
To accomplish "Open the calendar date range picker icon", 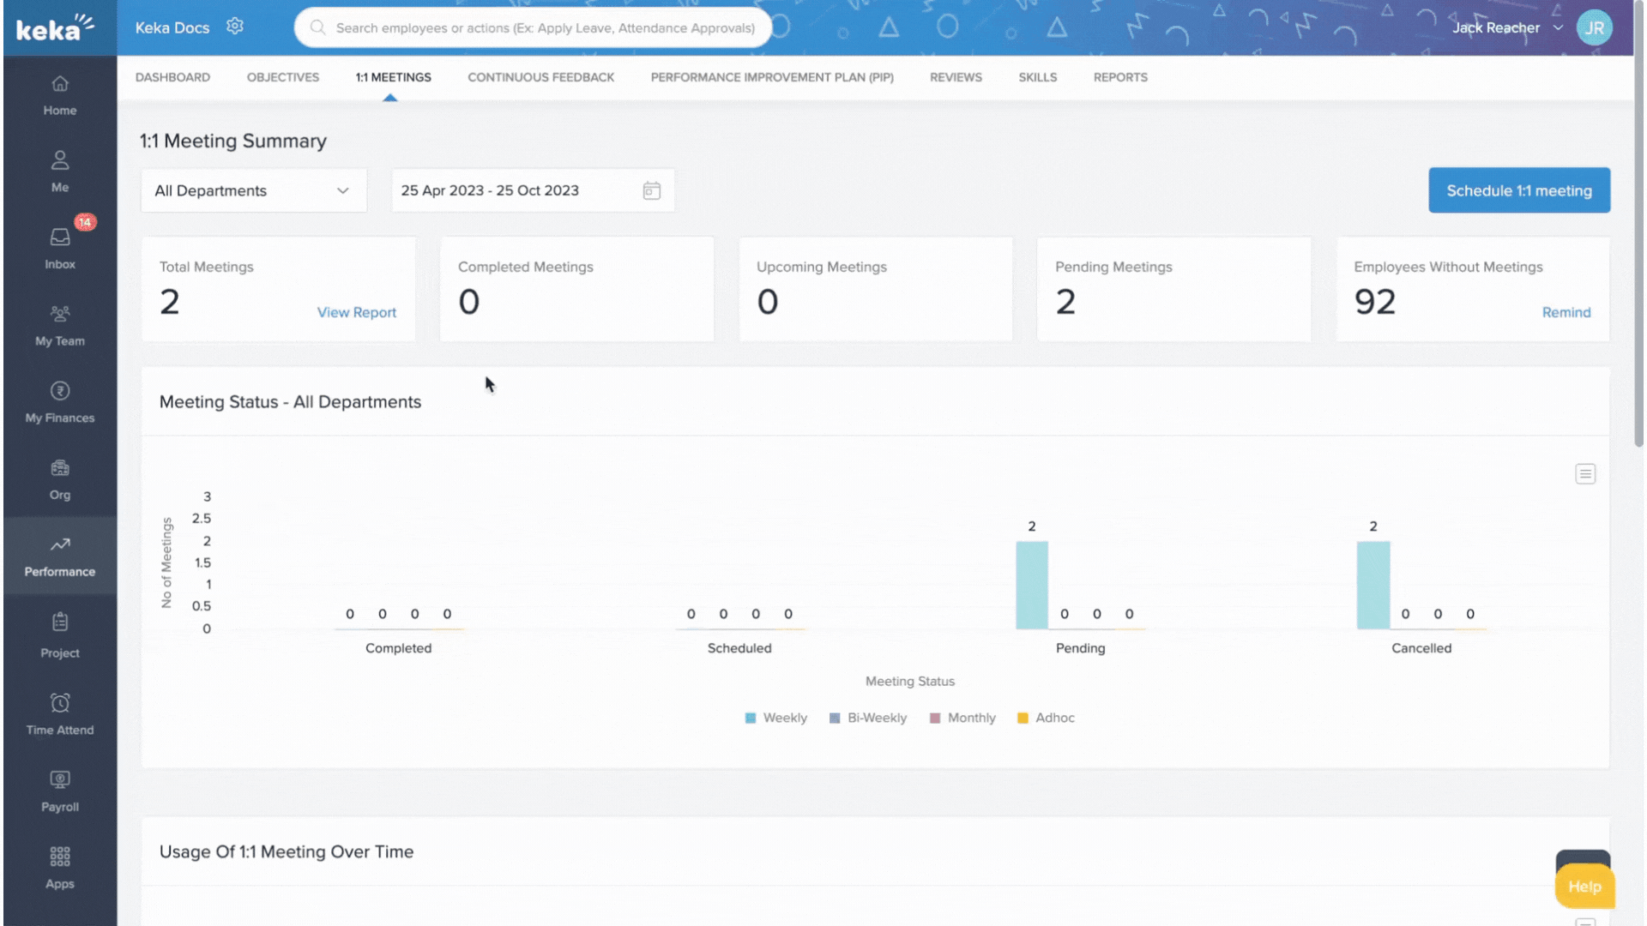I will pos(652,190).
